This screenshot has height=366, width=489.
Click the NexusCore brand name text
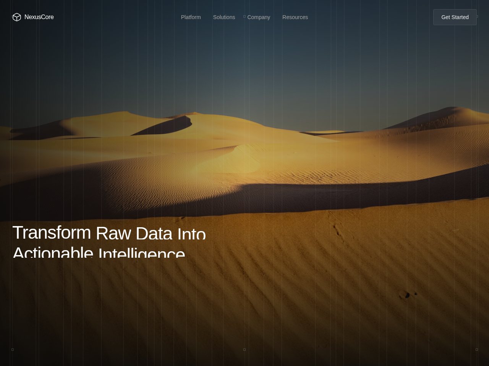pos(39,17)
